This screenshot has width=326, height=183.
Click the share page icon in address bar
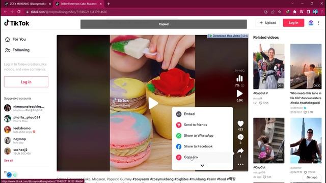point(273,12)
